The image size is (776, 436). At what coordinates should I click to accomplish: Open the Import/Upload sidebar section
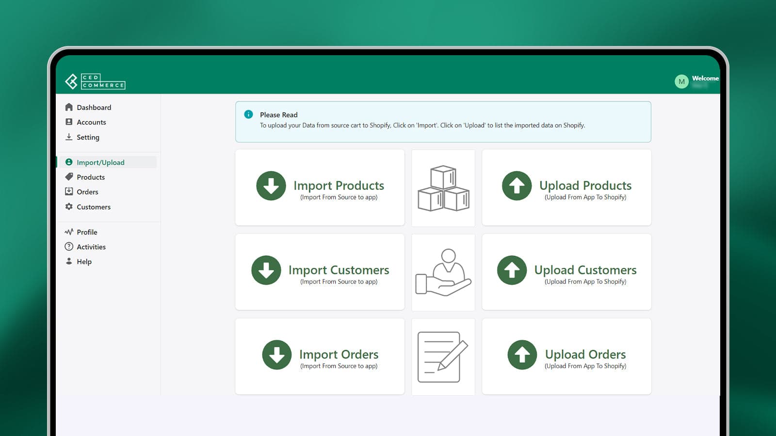coord(100,162)
